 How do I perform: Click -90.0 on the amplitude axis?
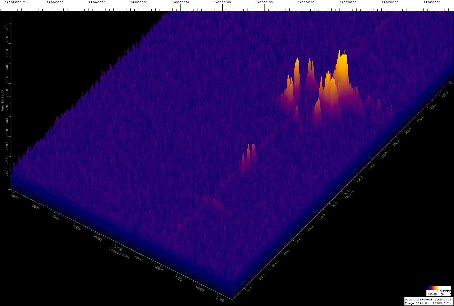coord(7,133)
